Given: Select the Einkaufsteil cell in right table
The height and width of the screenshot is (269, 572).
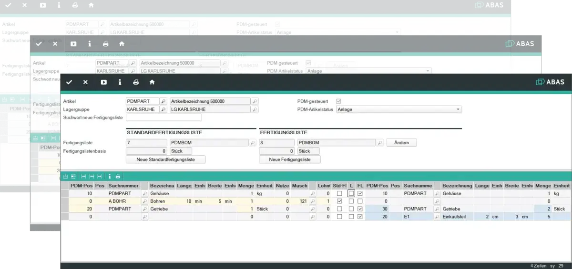Looking at the screenshot, I should 457,217.
